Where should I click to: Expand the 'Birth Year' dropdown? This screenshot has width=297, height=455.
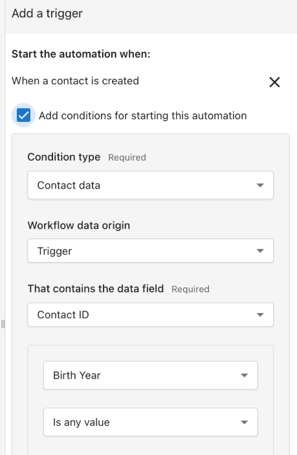(x=150, y=375)
